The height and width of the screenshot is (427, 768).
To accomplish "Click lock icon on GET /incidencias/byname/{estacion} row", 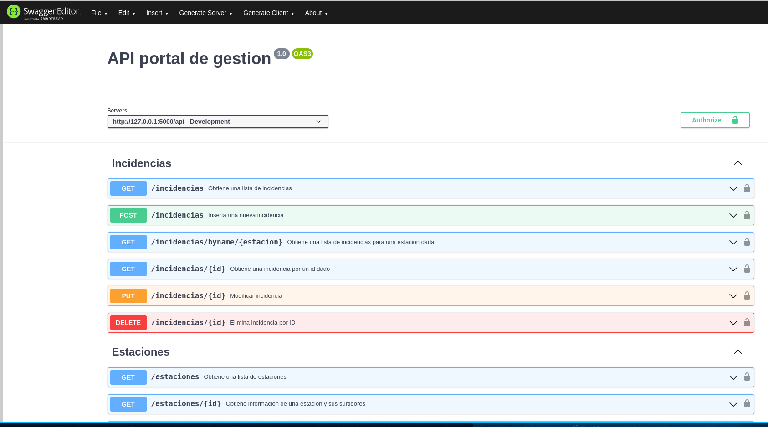I will point(747,242).
